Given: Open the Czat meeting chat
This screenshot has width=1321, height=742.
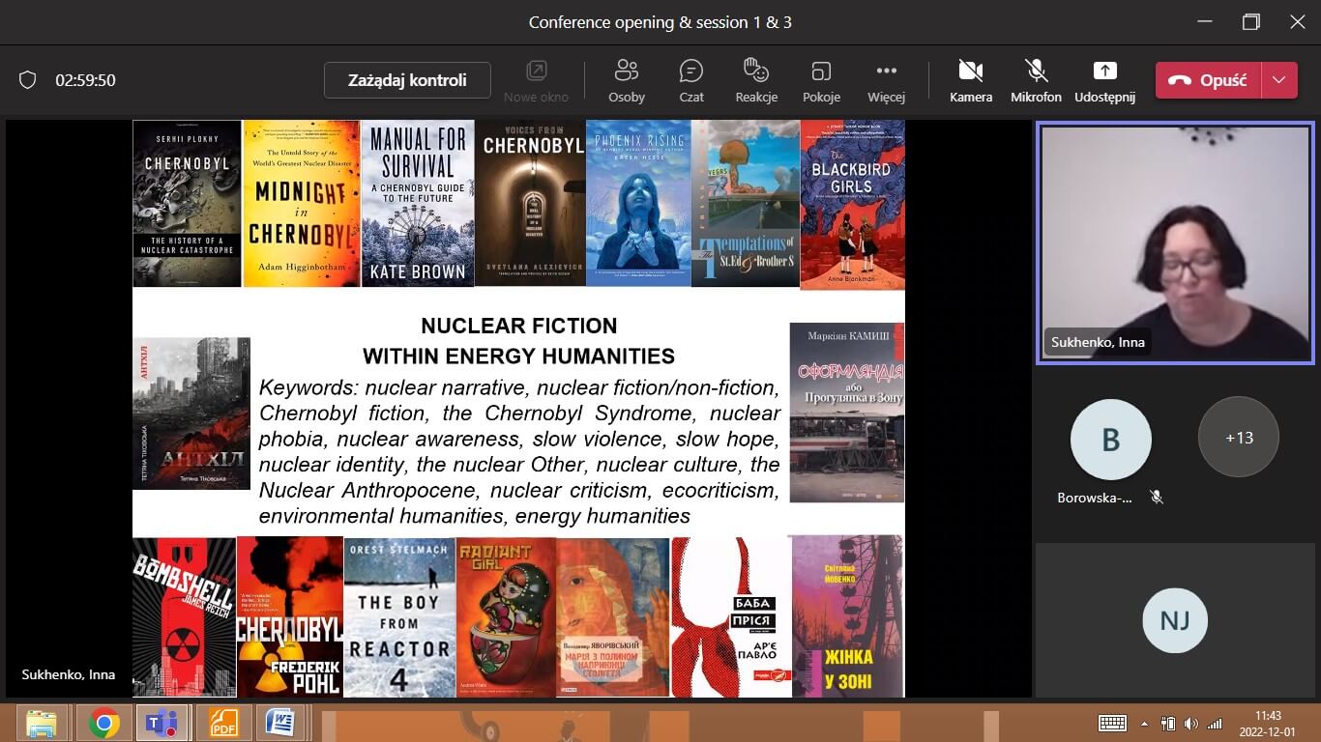Looking at the screenshot, I should click(x=690, y=80).
